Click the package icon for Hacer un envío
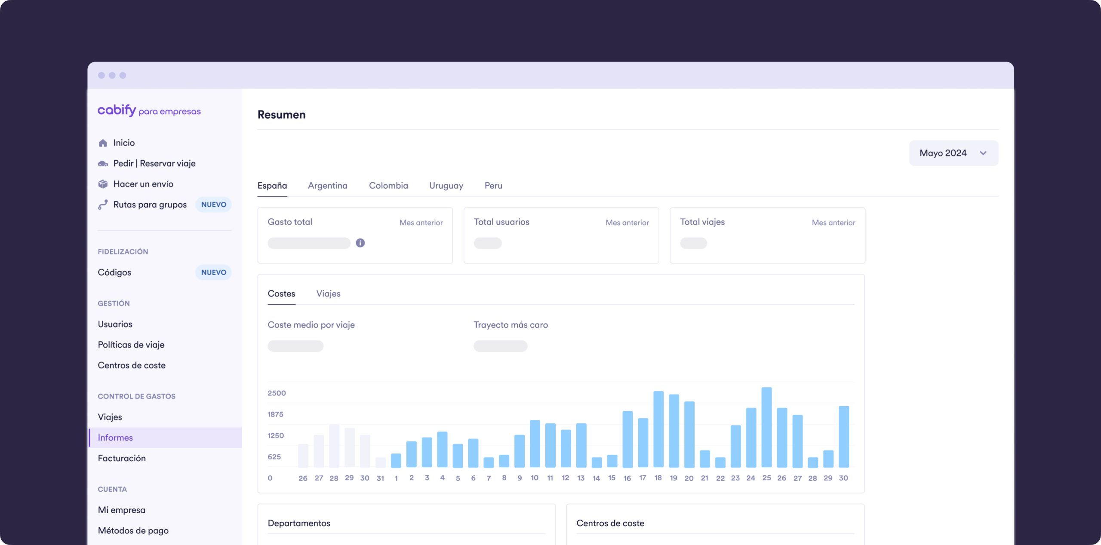This screenshot has width=1101, height=545. (103, 184)
